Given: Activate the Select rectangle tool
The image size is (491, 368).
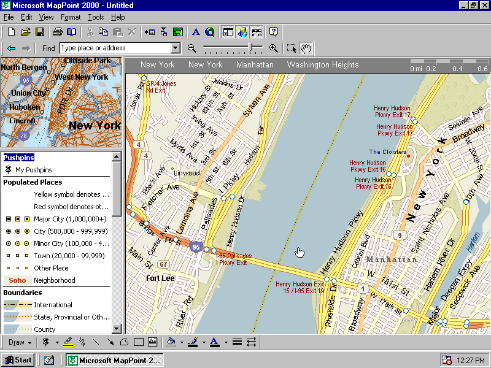Looking at the screenshot, I should point(292,48).
